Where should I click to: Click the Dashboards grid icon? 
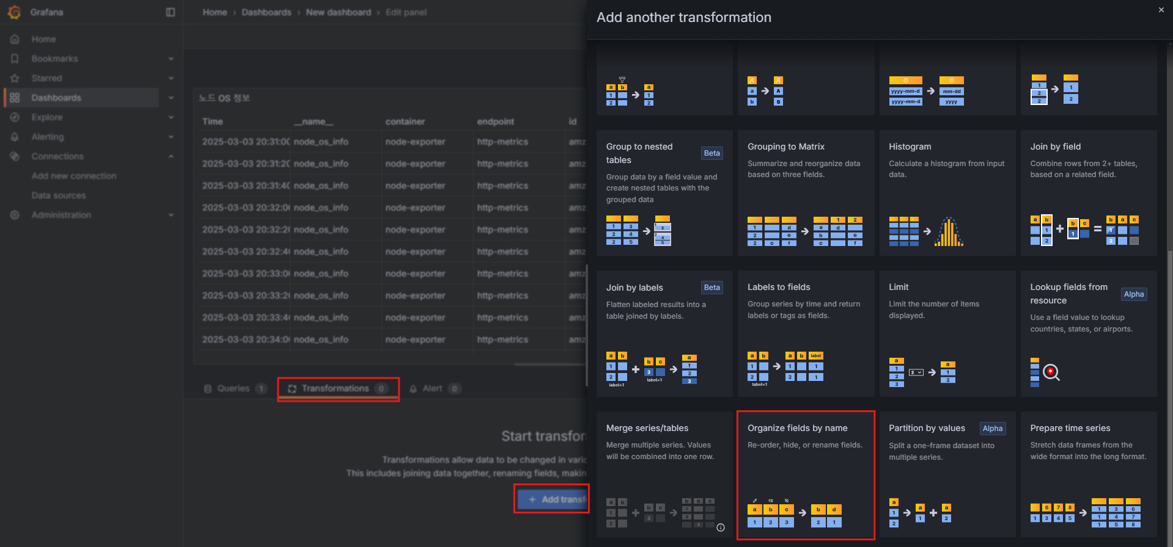click(15, 98)
